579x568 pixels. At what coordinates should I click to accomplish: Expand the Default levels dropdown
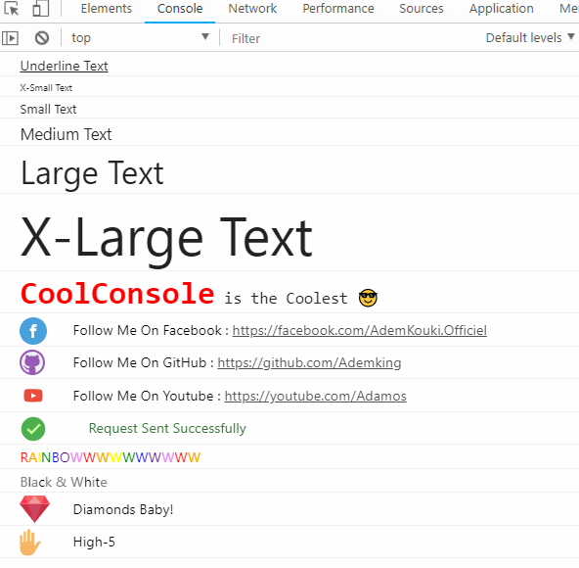[530, 38]
